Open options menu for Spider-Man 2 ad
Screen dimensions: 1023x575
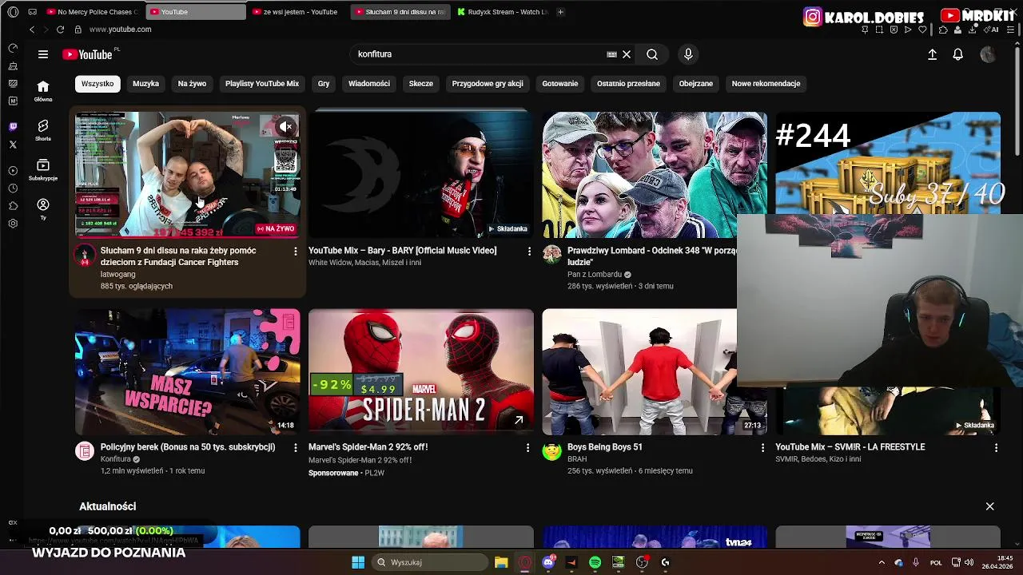coord(527,448)
